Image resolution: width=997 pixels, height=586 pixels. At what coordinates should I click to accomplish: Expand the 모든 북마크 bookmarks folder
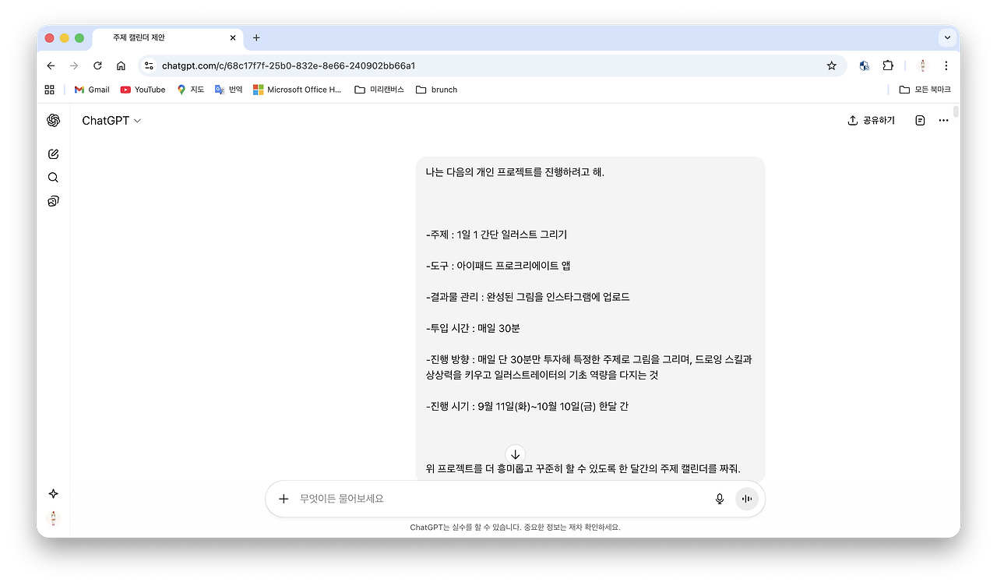[x=925, y=89]
